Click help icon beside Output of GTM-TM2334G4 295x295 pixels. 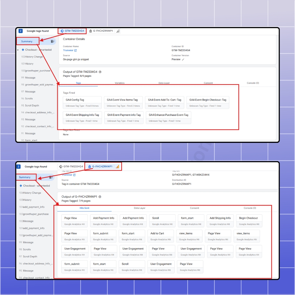tap(100, 72)
